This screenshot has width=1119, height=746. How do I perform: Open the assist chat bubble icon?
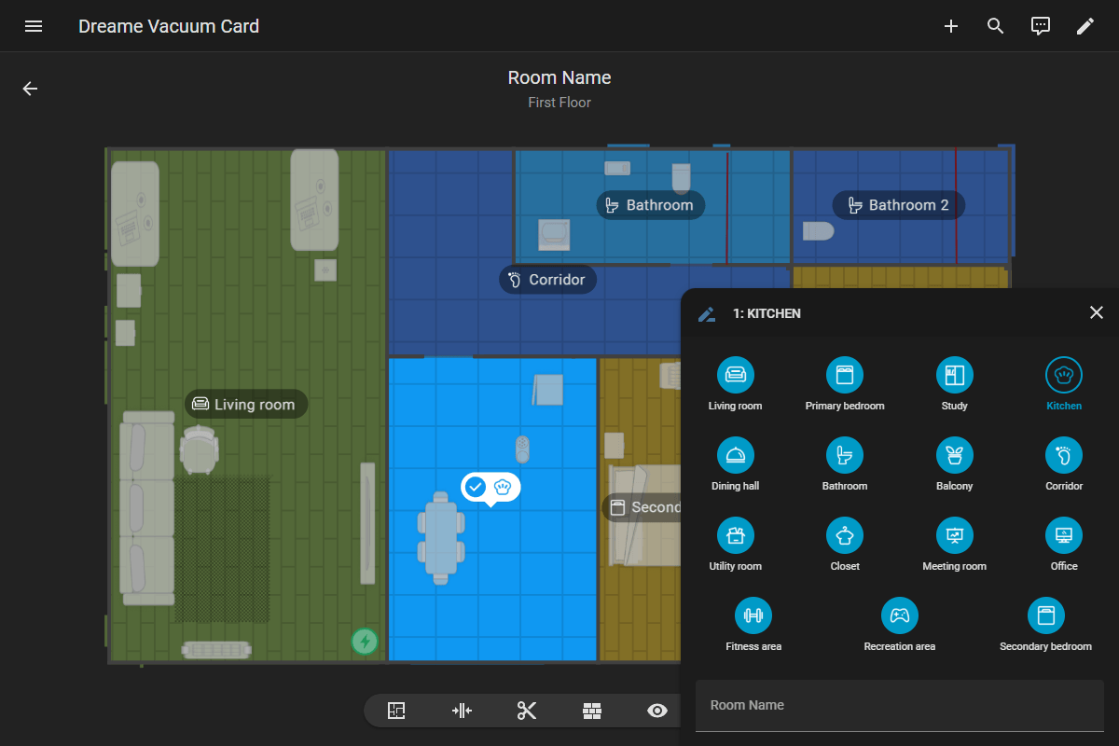point(1041,26)
